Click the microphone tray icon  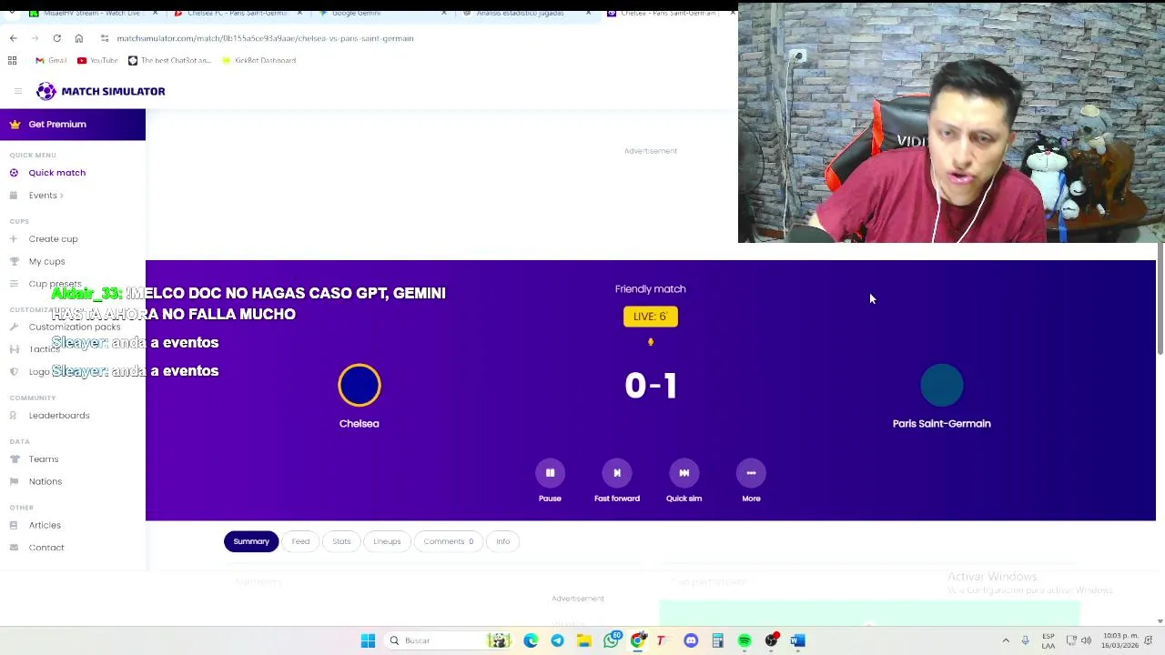pos(1025,640)
